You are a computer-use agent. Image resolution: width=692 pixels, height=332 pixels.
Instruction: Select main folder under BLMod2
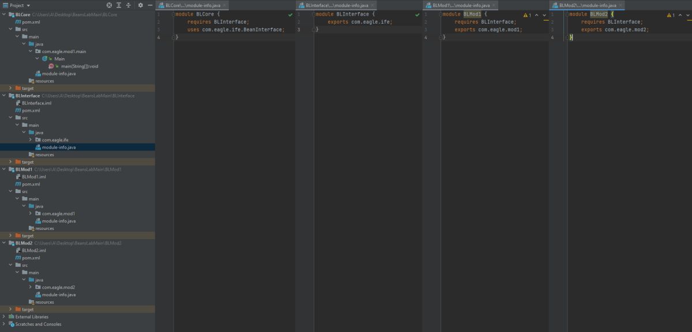(31, 273)
